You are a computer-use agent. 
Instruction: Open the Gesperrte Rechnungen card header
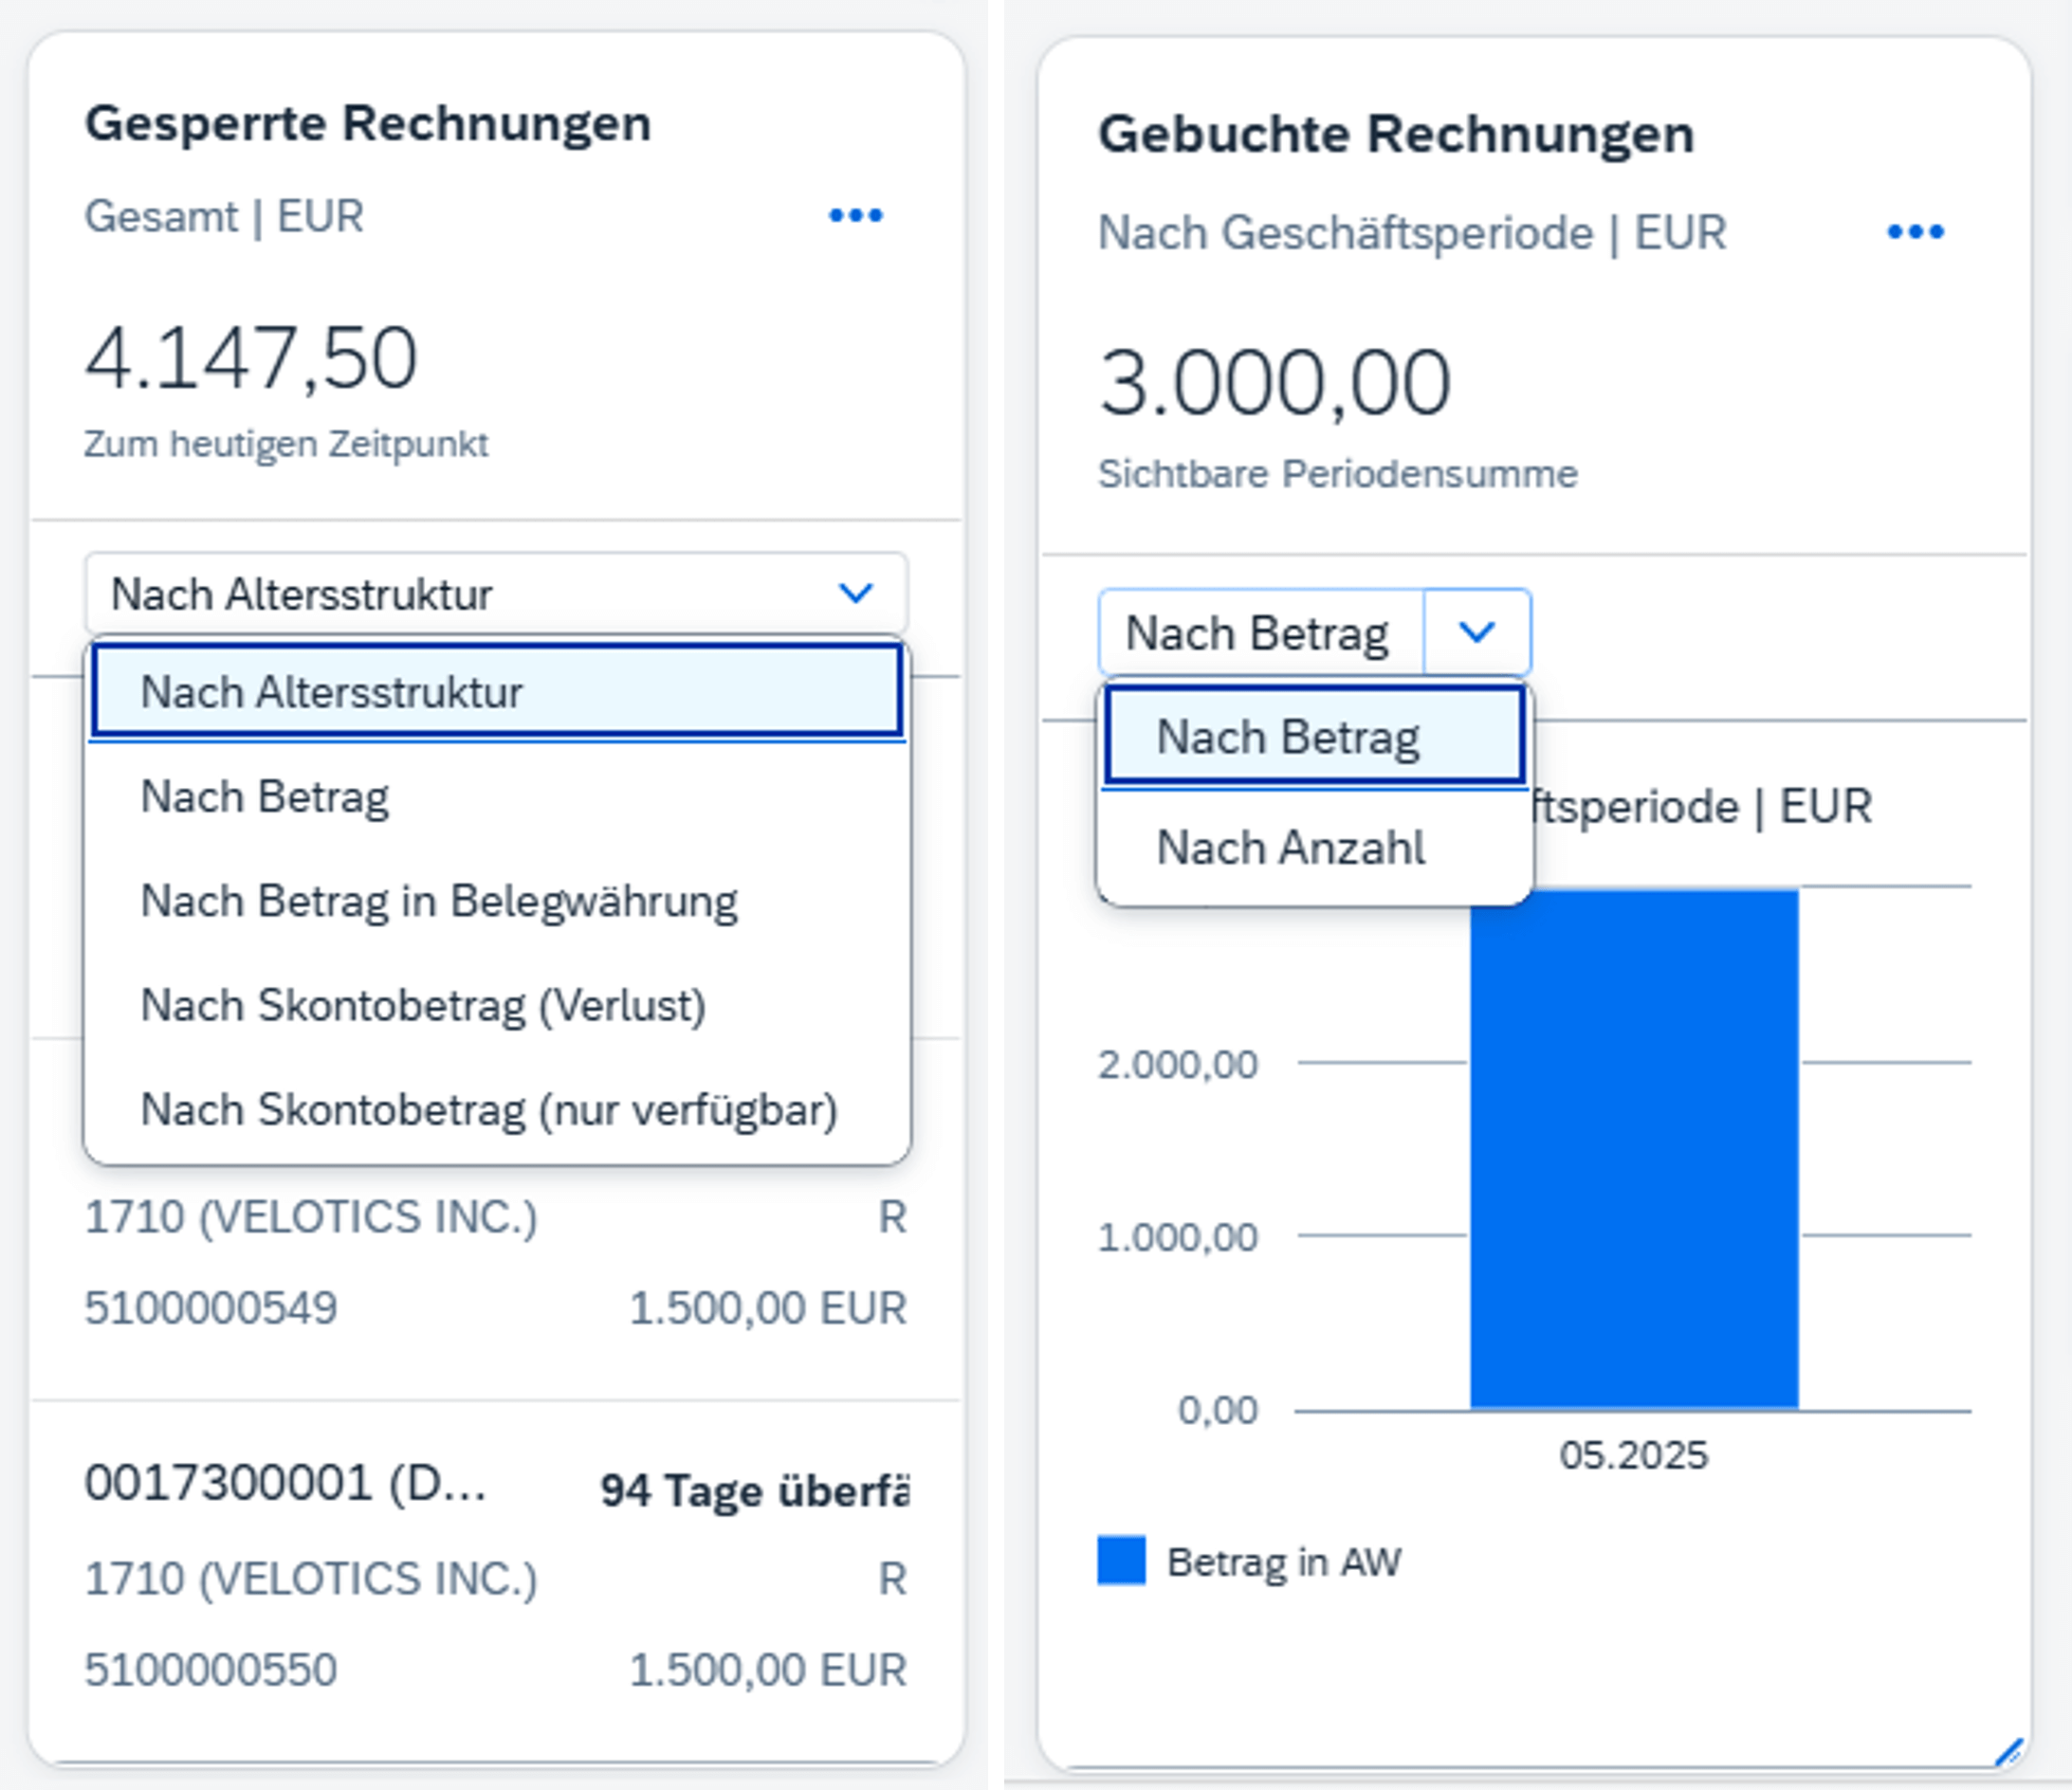click(368, 124)
